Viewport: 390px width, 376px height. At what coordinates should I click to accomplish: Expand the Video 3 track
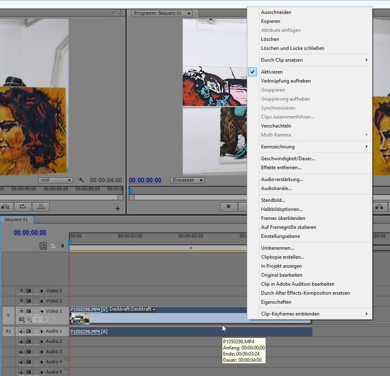click(42, 291)
